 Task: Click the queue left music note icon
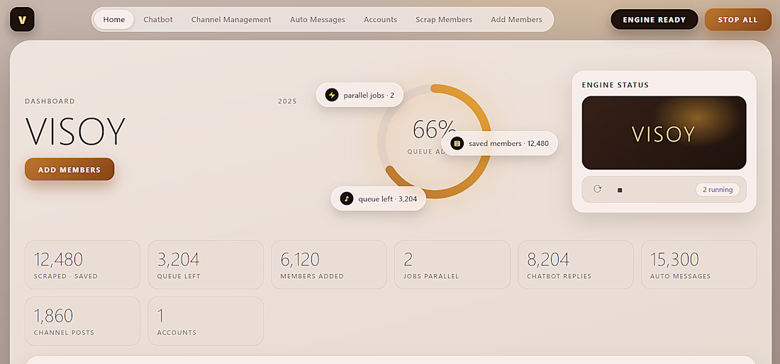tap(347, 198)
